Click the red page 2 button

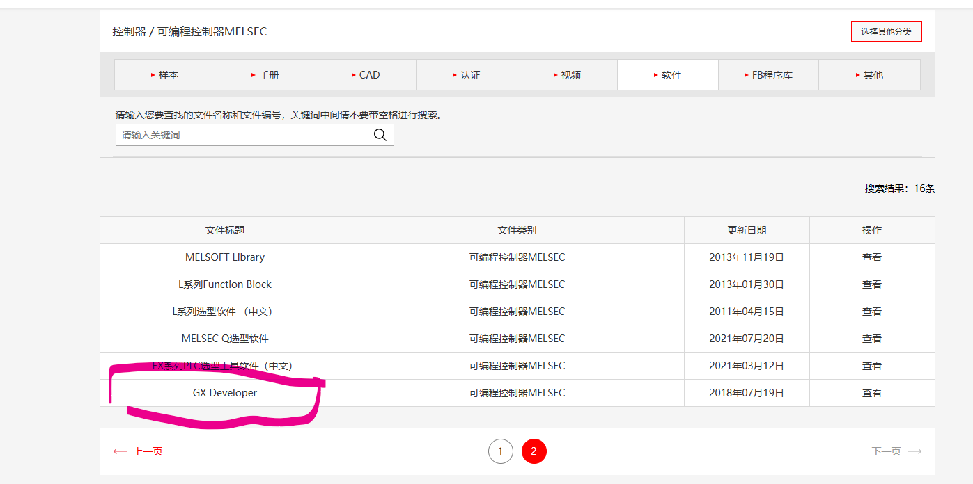tap(534, 451)
